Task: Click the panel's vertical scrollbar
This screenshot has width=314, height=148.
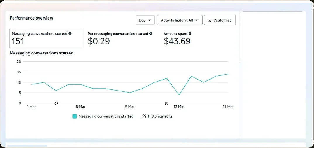Action: point(240,36)
